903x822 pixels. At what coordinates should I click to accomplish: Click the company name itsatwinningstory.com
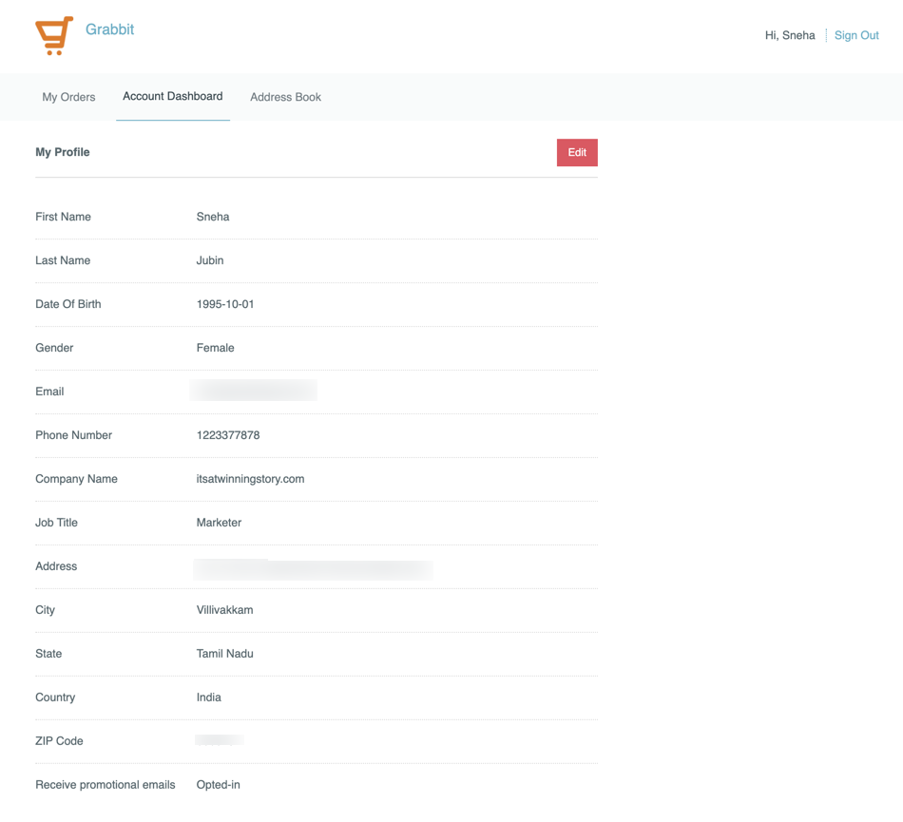coord(250,479)
